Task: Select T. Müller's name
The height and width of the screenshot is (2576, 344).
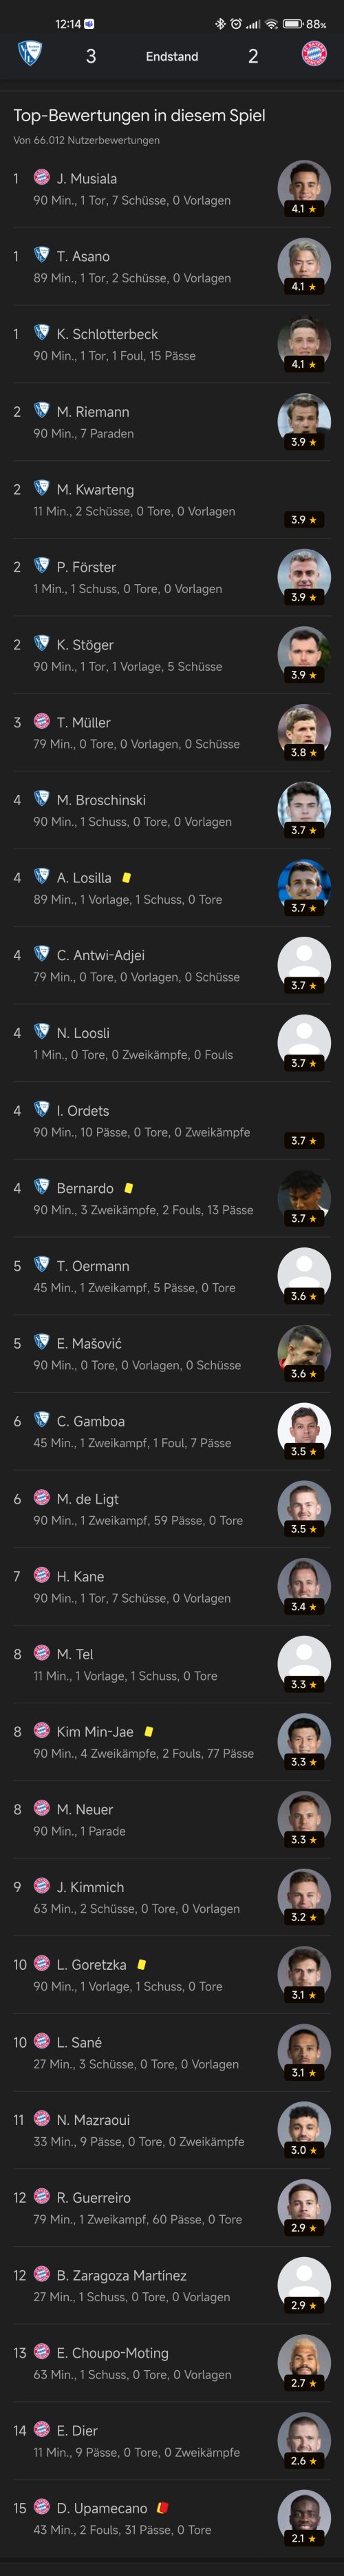Action: click(83, 722)
